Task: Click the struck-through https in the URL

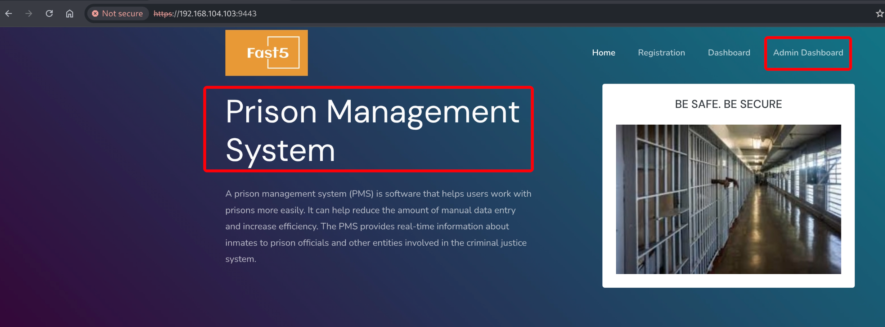Action: (163, 14)
